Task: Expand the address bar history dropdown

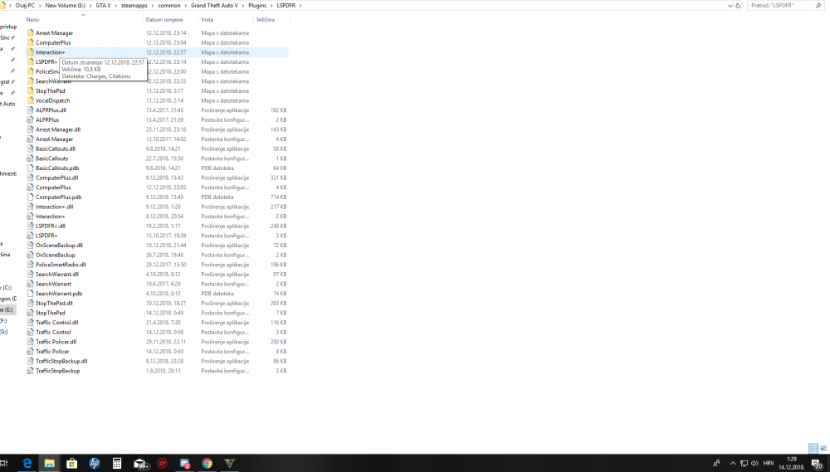Action: pos(730,5)
